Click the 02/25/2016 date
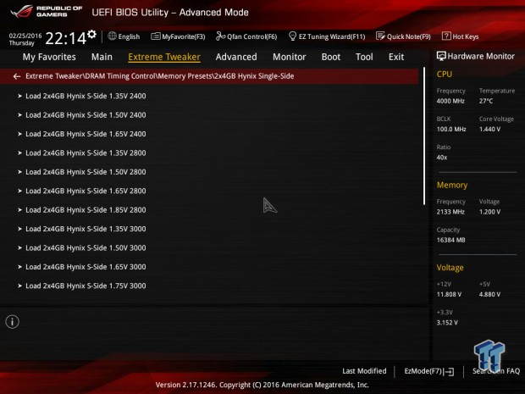 click(x=25, y=36)
